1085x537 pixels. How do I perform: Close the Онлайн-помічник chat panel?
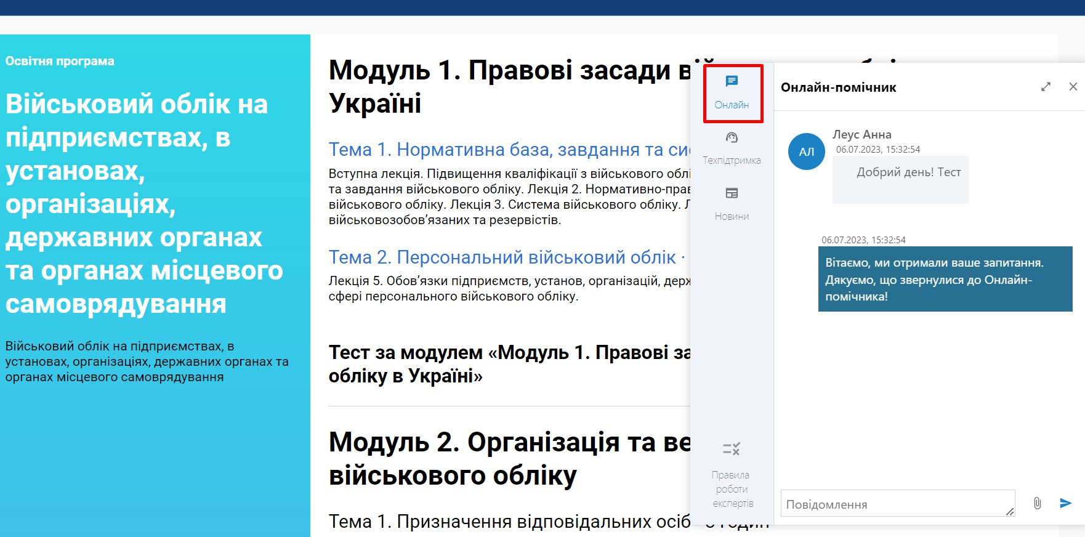[1073, 87]
